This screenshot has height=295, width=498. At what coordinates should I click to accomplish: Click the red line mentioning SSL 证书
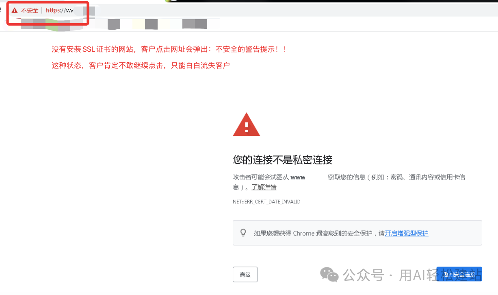coord(169,49)
